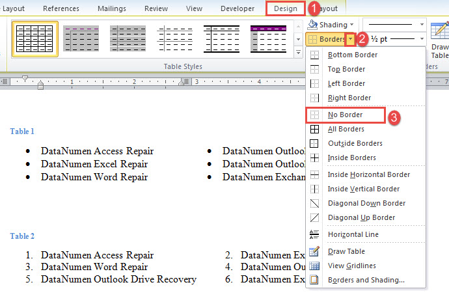Apply Inside Borders option
Image resolution: width=449 pixels, height=302 pixels.
366,158
